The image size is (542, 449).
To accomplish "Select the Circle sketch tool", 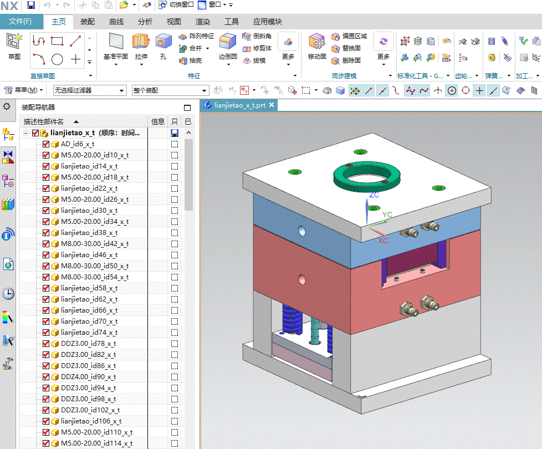I will tap(57, 59).
